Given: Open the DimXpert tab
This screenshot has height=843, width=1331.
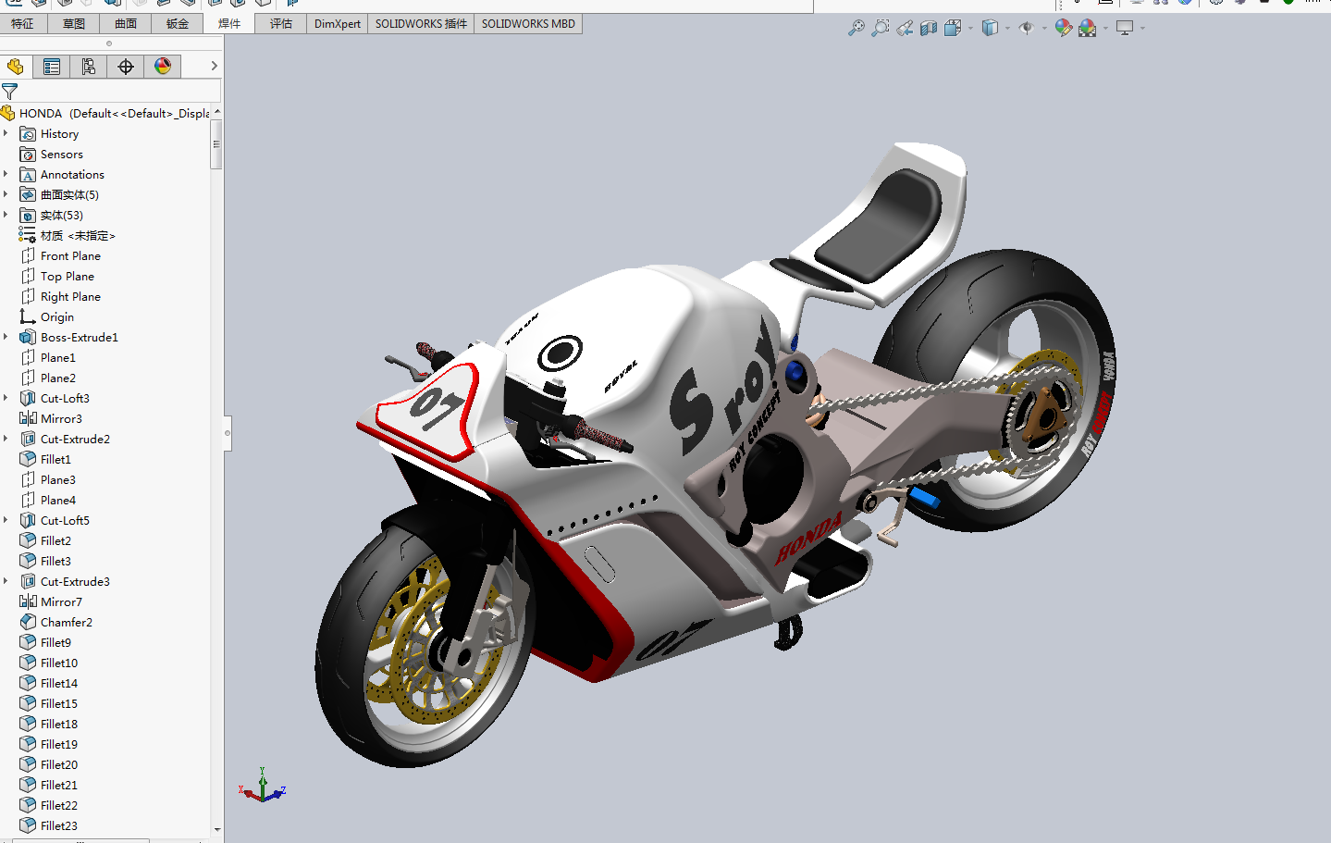Looking at the screenshot, I should [x=338, y=24].
